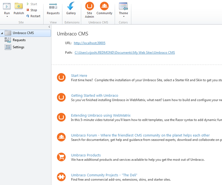Open the Theme colors dropdown
Image resolution: width=222 pixels, height=185 pixels.
tap(123, 17)
